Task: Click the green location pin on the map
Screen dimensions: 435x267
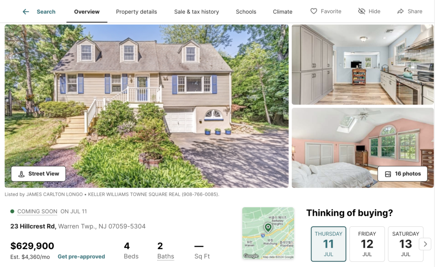Action: click(x=268, y=228)
